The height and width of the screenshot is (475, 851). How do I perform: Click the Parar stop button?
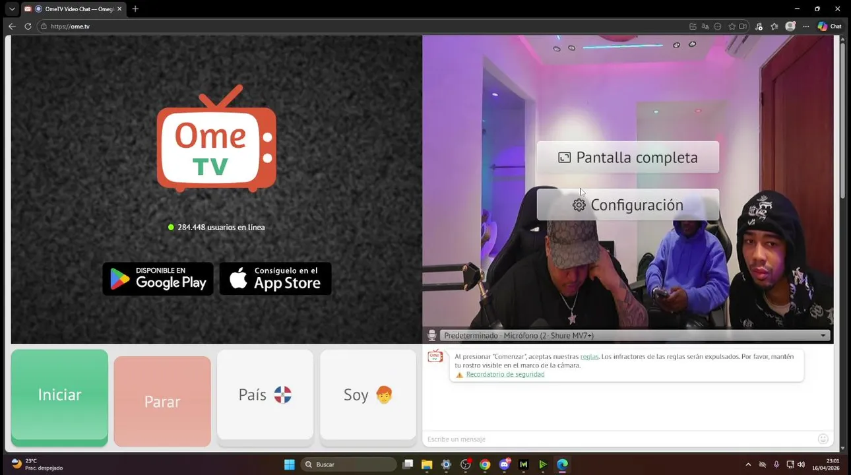(x=162, y=401)
